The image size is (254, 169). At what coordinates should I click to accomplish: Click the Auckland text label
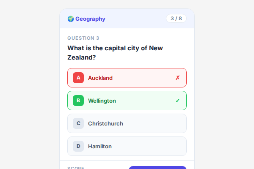[x=100, y=78]
